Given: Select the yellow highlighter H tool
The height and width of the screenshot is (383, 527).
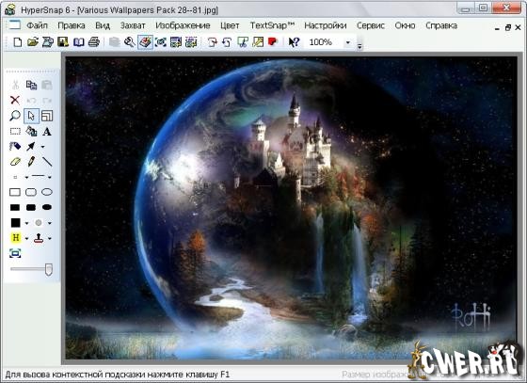Looking at the screenshot, I should [x=15, y=238].
